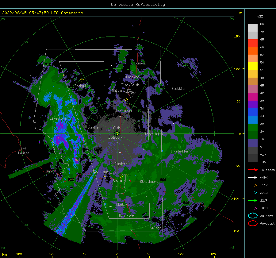The width and height of the screenshot is (276, 258).
Task: Click the Okotoks town label
Action: click(123, 204)
